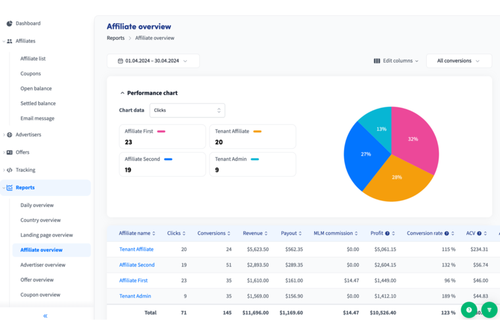This screenshot has height=333, width=500.
Task: Select the Advertisers globe icon
Action: (9, 134)
